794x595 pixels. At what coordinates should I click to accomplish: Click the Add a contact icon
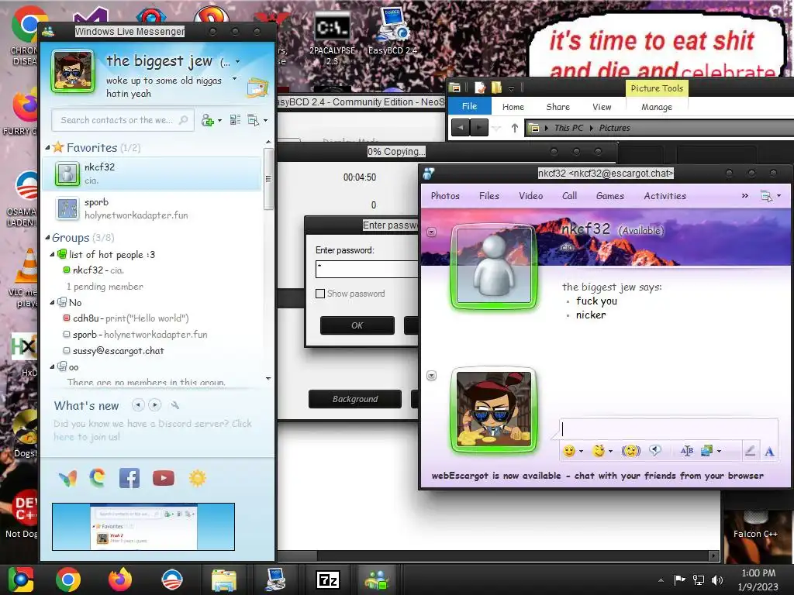[208, 120]
